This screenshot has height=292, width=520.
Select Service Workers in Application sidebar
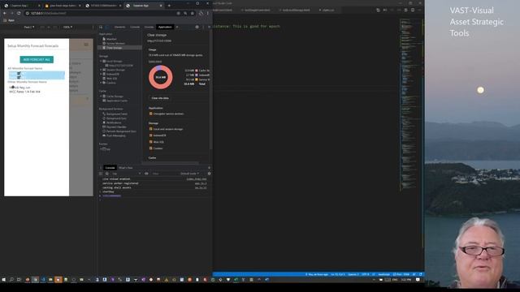pyautogui.click(x=114, y=43)
